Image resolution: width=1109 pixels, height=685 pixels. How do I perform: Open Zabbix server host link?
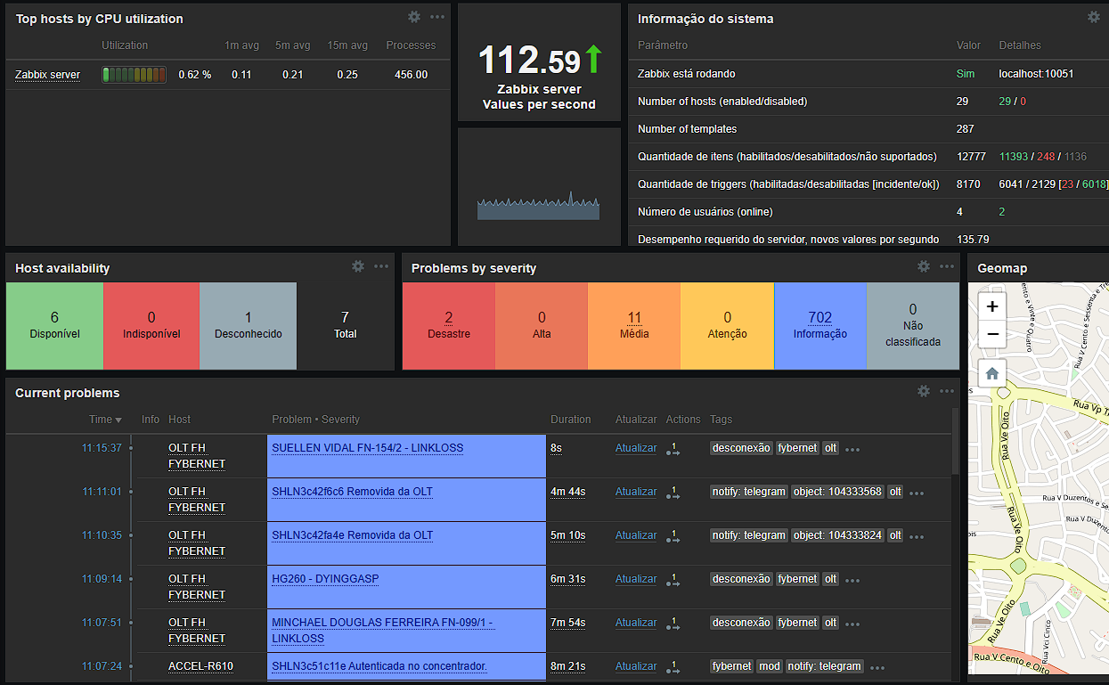47,75
